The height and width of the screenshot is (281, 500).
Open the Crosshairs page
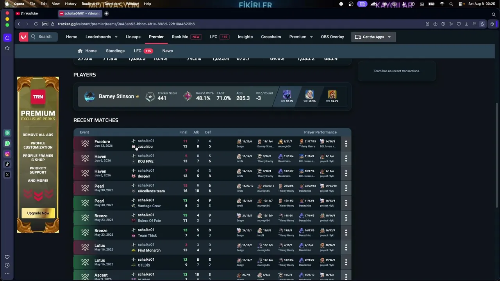coord(271,37)
